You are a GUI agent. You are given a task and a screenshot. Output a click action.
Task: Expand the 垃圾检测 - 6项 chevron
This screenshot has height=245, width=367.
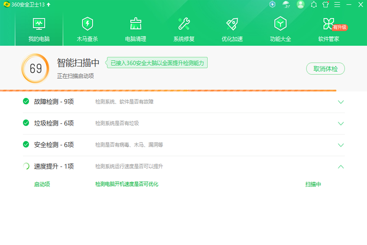340,124
